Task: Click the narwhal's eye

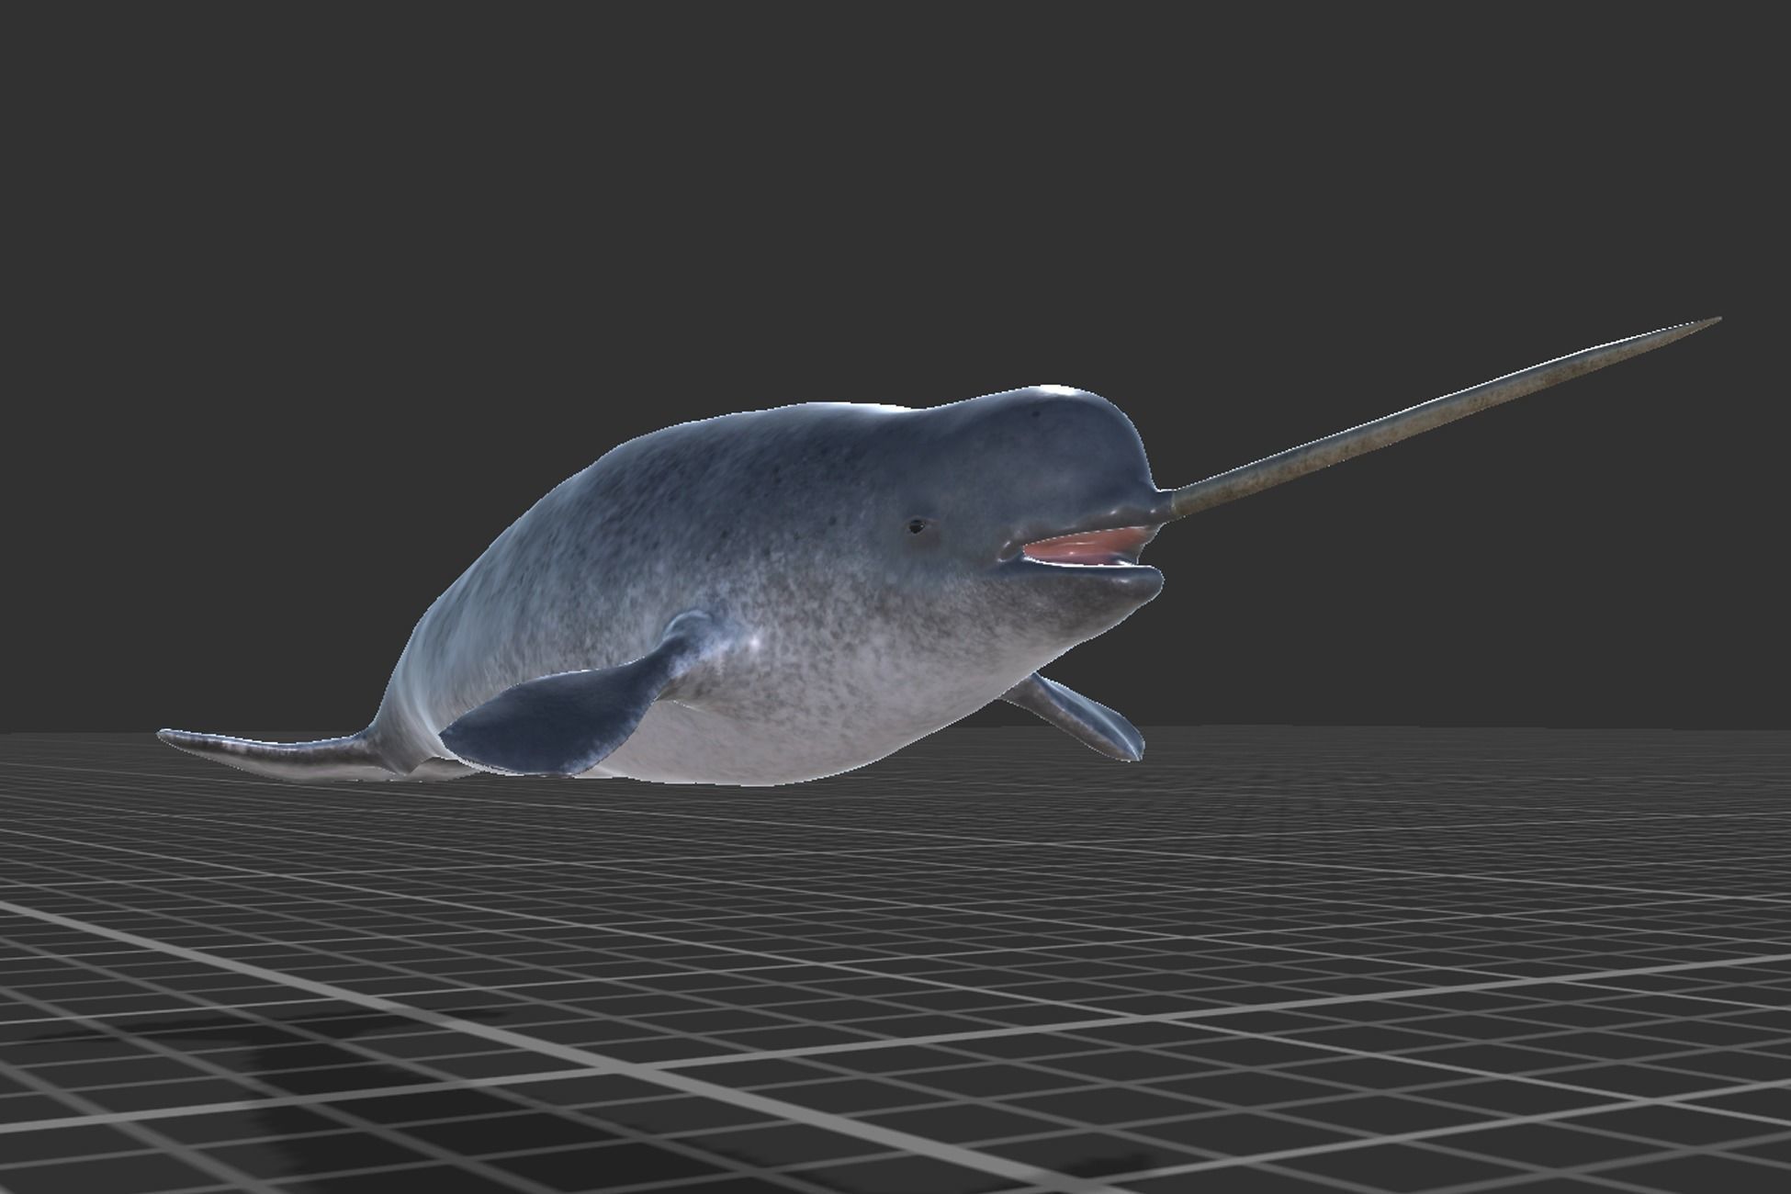Action: [x=917, y=526]
